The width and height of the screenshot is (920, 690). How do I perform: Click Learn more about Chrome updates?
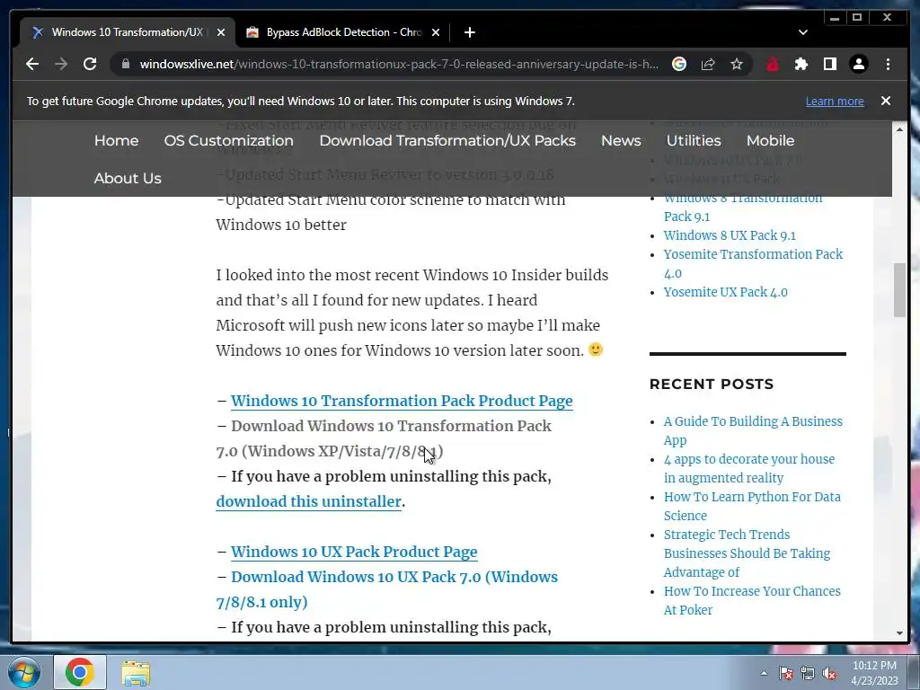pyautogui.click(x=835, y=101)
